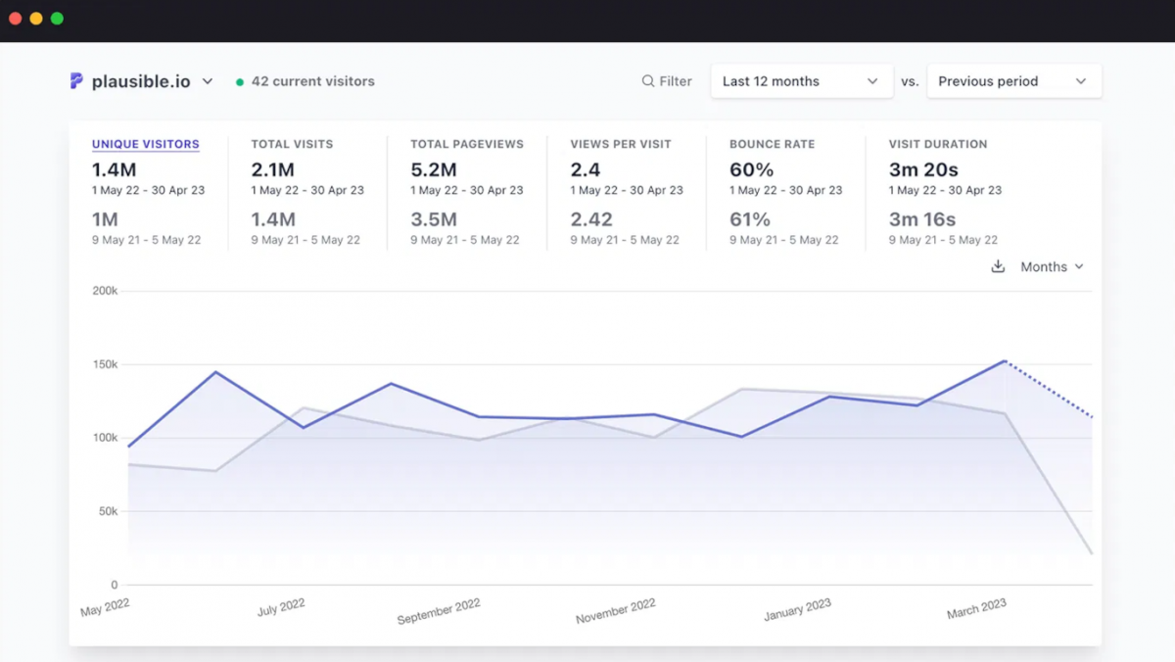This screenshot has height=662, width=1175.
Task: Click the download export icon
Action: tap(998, 266)
